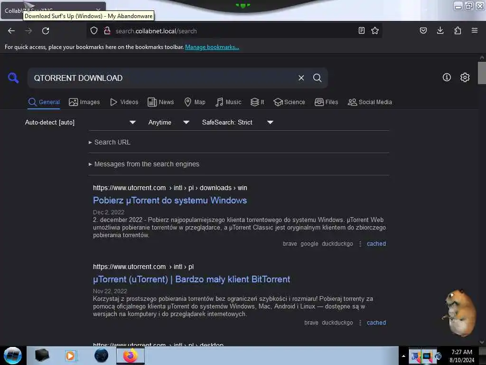Open the Anytime time range dropdown

pos(169,122)
